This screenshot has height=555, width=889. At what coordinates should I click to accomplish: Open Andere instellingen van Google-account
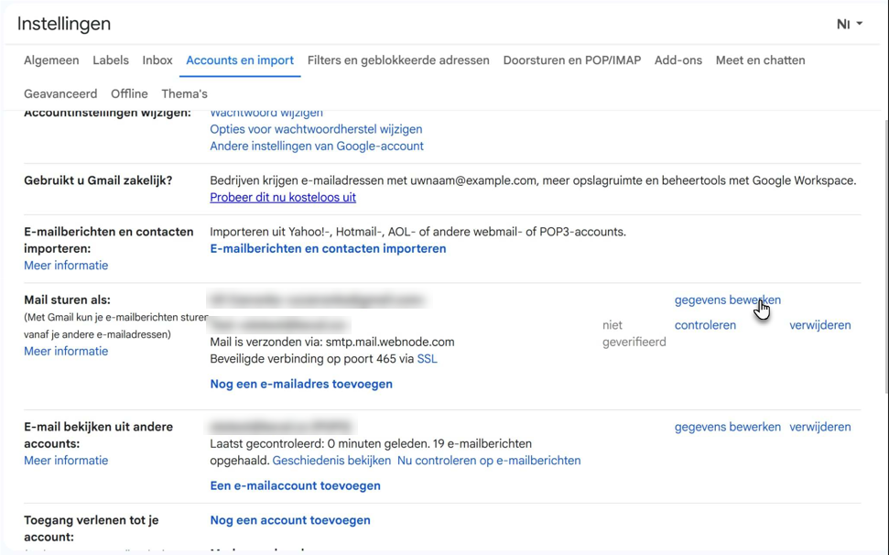(x=317, y=147)
